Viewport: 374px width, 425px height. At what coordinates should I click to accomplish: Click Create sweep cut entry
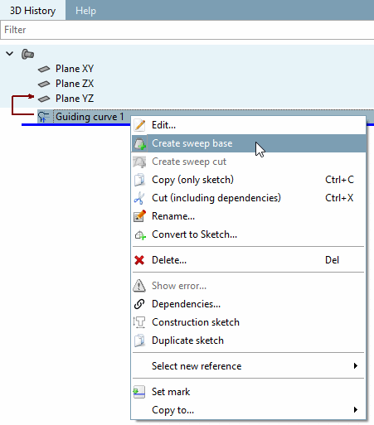click(x=249, y=162)
